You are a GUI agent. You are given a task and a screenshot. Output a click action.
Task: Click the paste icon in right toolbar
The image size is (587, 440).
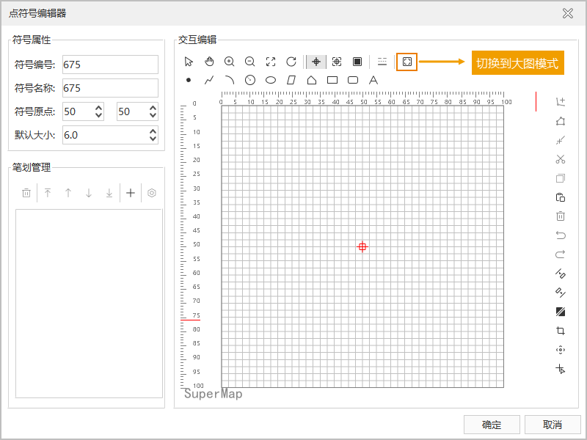tap(561, 197)
